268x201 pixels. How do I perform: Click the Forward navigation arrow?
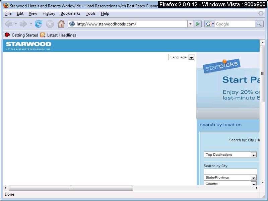(23, 24)
